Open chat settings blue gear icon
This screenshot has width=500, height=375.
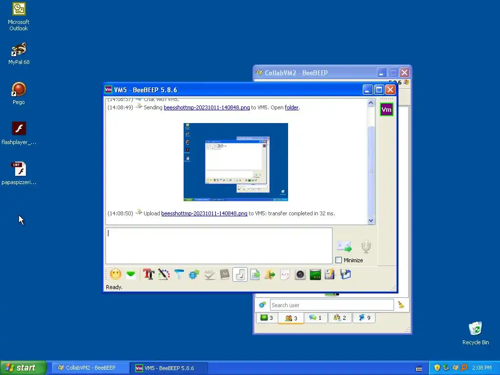click(x=194, y=274)
